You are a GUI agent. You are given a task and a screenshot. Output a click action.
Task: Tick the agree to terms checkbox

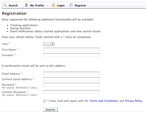(x=44, y=101)
